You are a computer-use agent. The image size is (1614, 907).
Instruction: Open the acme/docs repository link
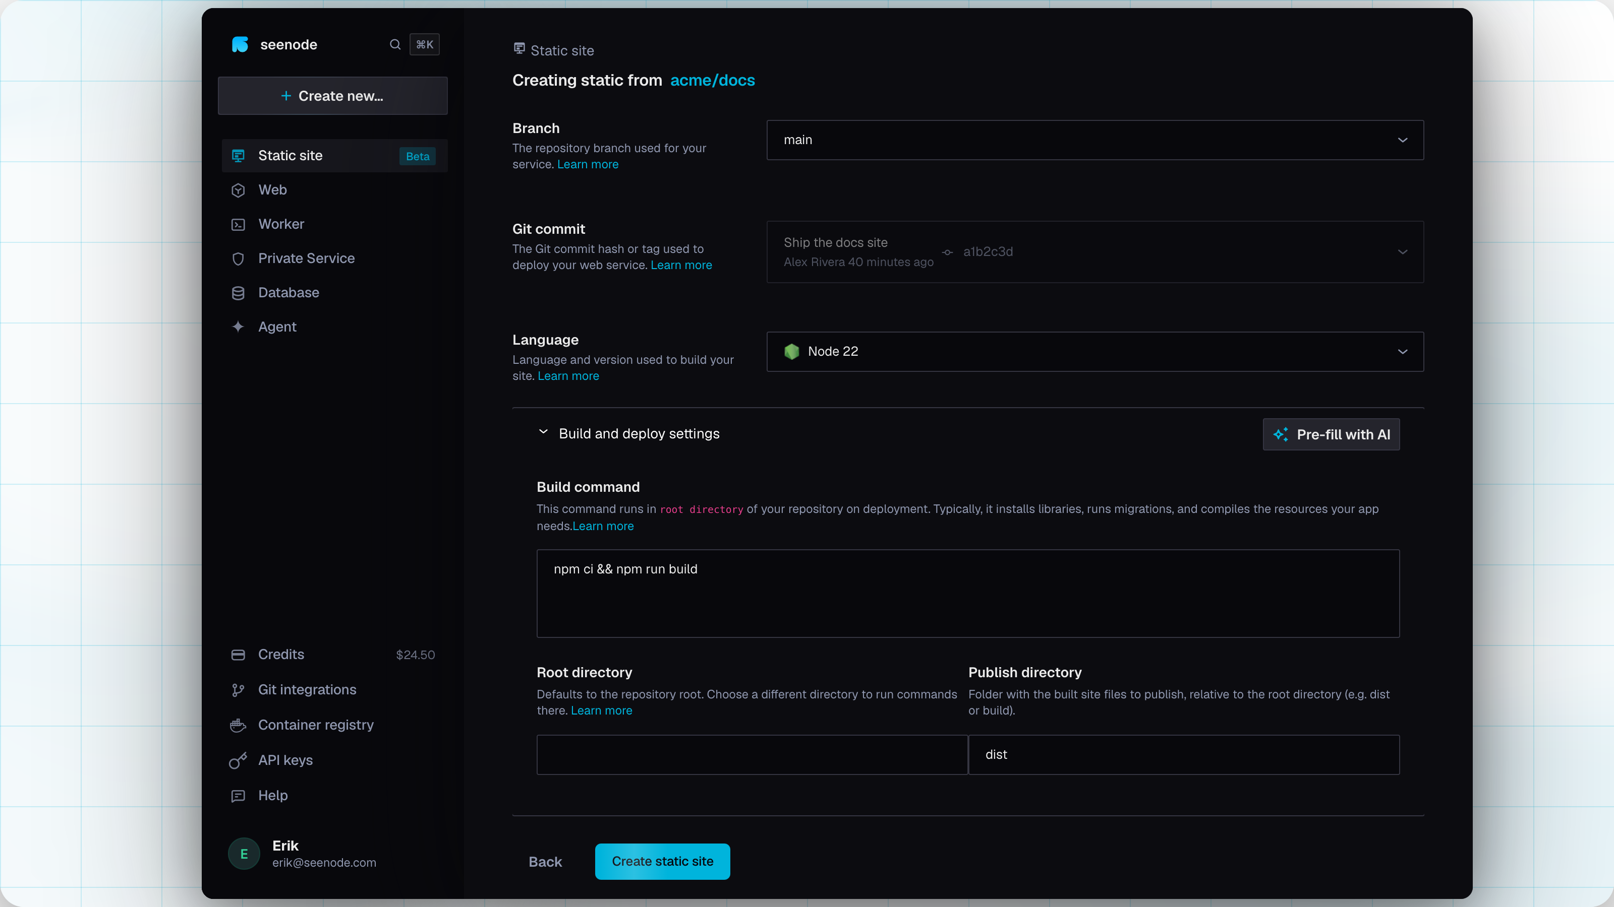[712, 80]
